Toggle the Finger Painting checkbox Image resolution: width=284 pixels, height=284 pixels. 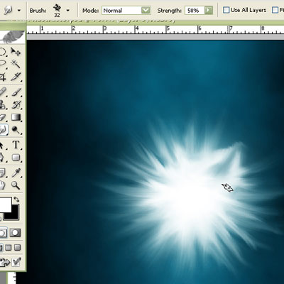click(x=275, y=10)
